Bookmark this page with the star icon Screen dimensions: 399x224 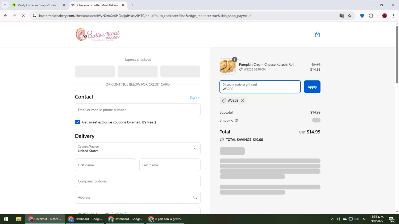(x=350, y=16)
